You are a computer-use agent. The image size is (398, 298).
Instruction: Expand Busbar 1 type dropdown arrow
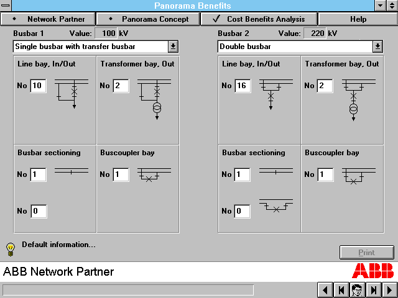173,47
